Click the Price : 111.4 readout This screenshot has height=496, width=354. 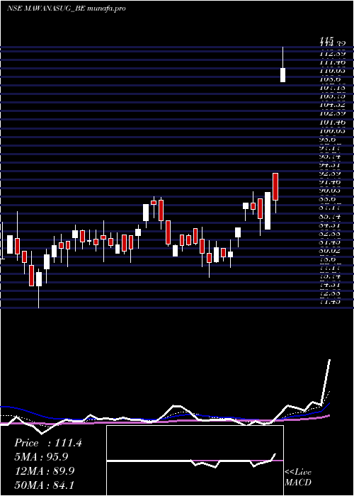click(48, 443)
